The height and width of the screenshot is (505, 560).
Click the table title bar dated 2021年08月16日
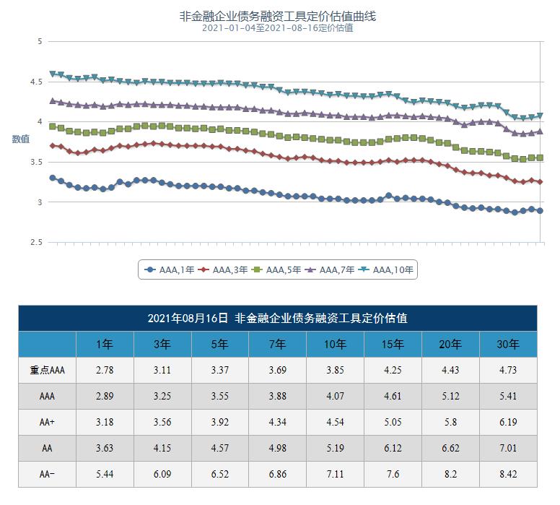(x=278, y=318)
